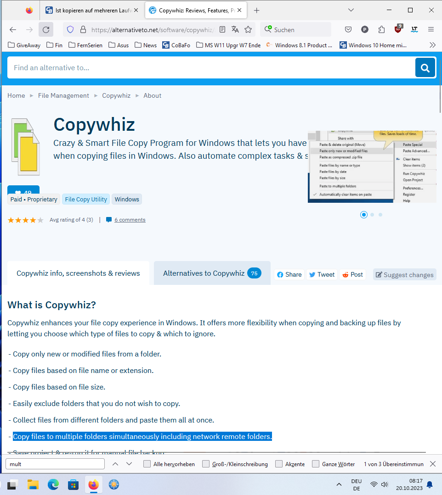
Task: Open File Management breadcrumb link
Action: pyautogui.click(x=63, y=96)
